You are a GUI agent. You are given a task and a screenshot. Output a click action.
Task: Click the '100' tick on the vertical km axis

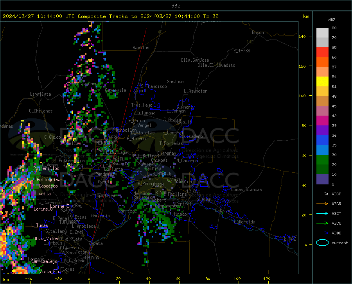302,96
